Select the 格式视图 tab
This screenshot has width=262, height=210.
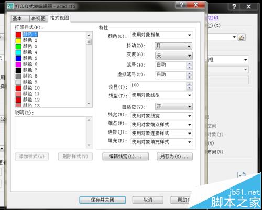[x=59, y=18]
